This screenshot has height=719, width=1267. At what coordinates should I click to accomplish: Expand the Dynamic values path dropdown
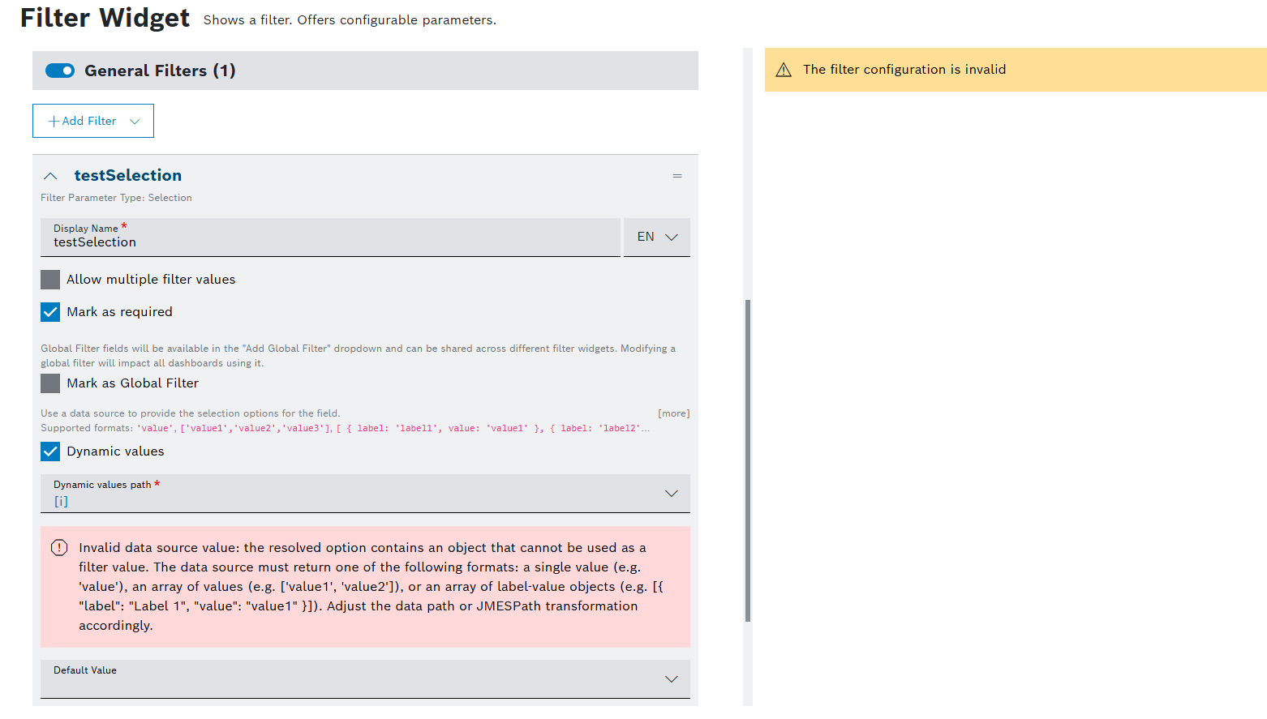pos(672,494)
